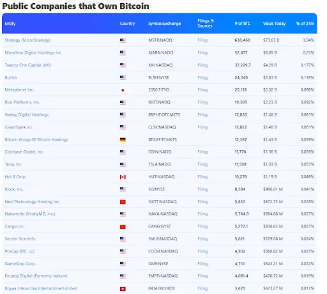
Task: Open the ProCap BTC, LLC link
Action: tap(20, 251)
